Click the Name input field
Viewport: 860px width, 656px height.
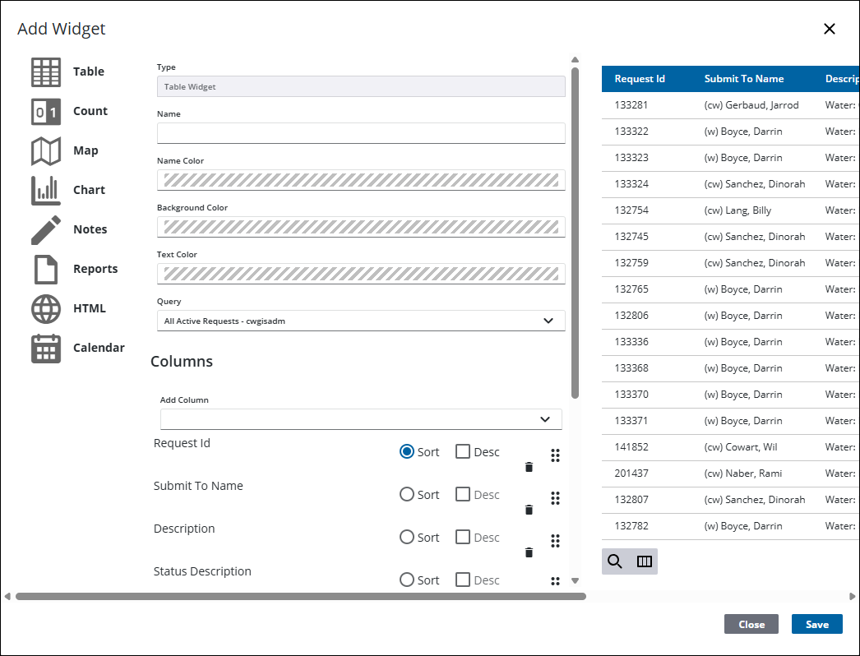point(361,133)
